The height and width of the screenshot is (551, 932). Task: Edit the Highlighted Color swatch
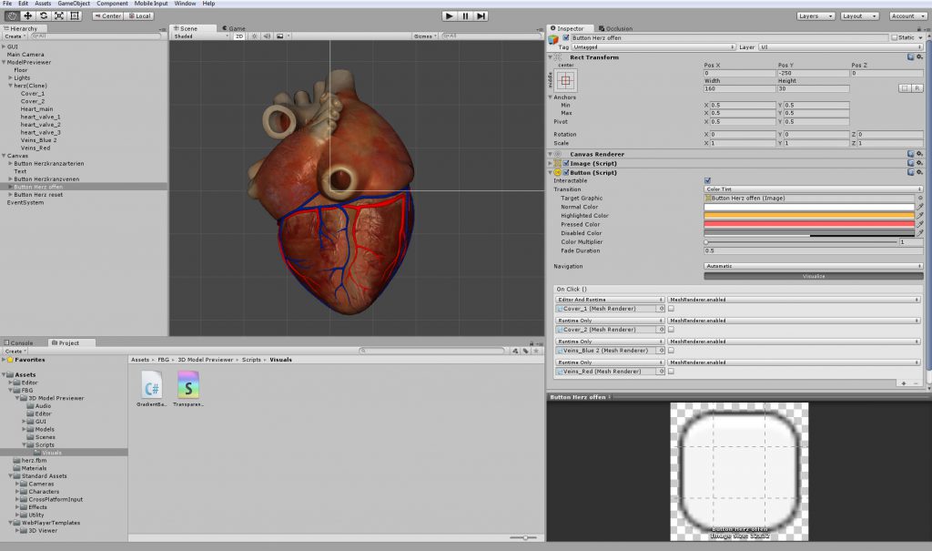pyautogui.click(x=810, y=216)
